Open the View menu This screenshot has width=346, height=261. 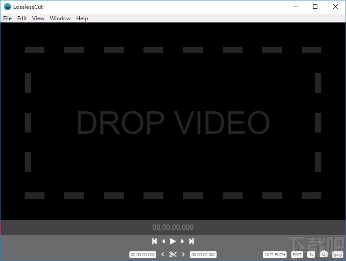[x=38, y=18]
